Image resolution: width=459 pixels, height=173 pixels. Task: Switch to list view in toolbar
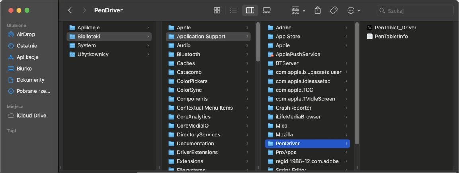pyautogui.click(x=234, y=10)
